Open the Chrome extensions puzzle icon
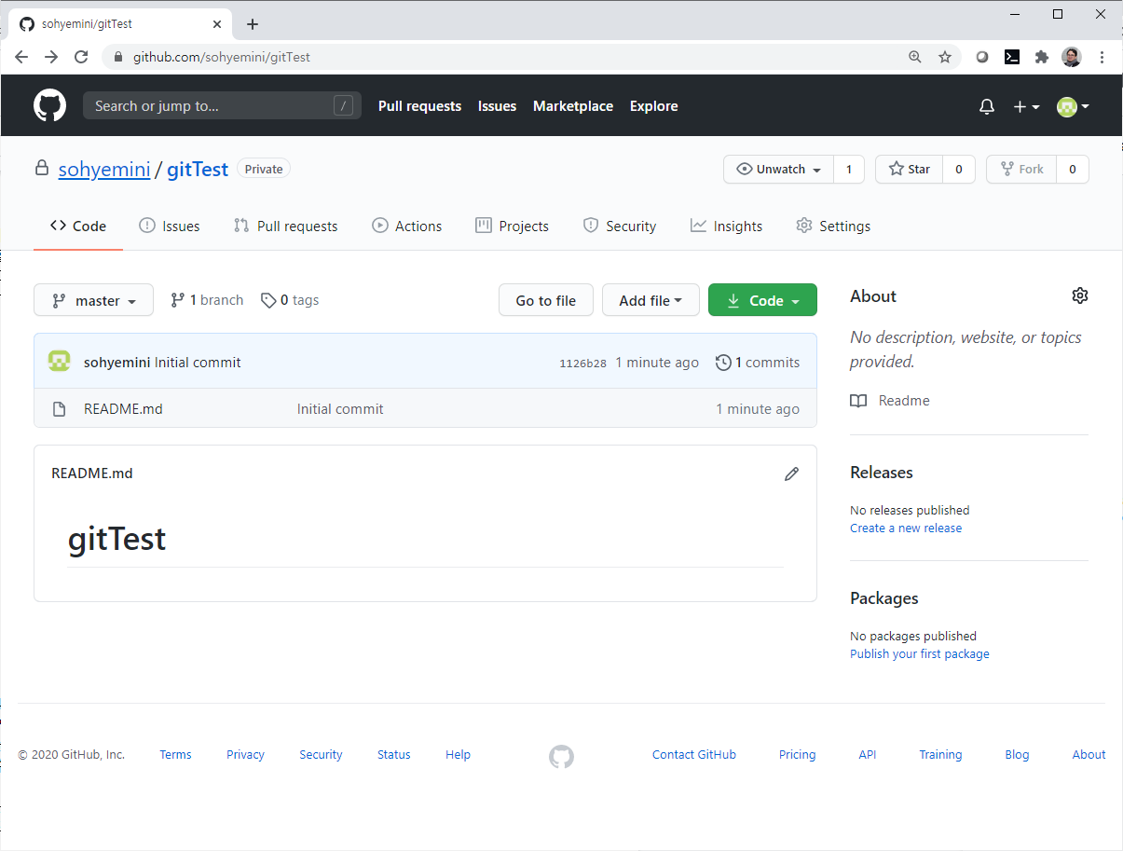The width and height of the screenshot is (1123, 851). pos(1042,57)
